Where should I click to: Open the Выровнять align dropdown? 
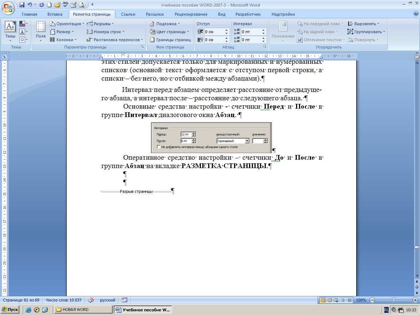(x=363, y=24)
